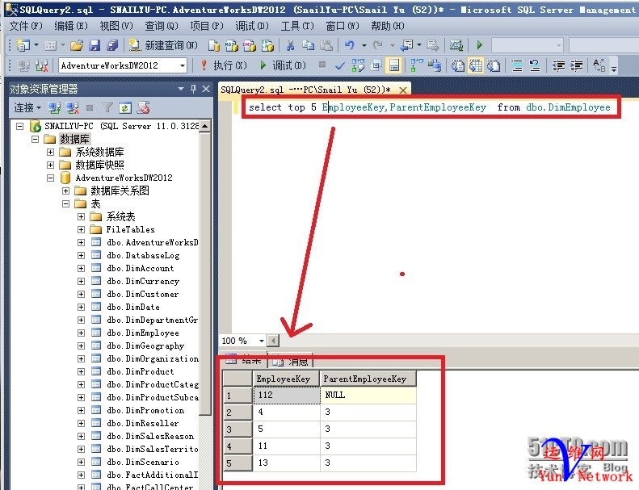Click the Paste clipboard icon

(x=326, y=45)
